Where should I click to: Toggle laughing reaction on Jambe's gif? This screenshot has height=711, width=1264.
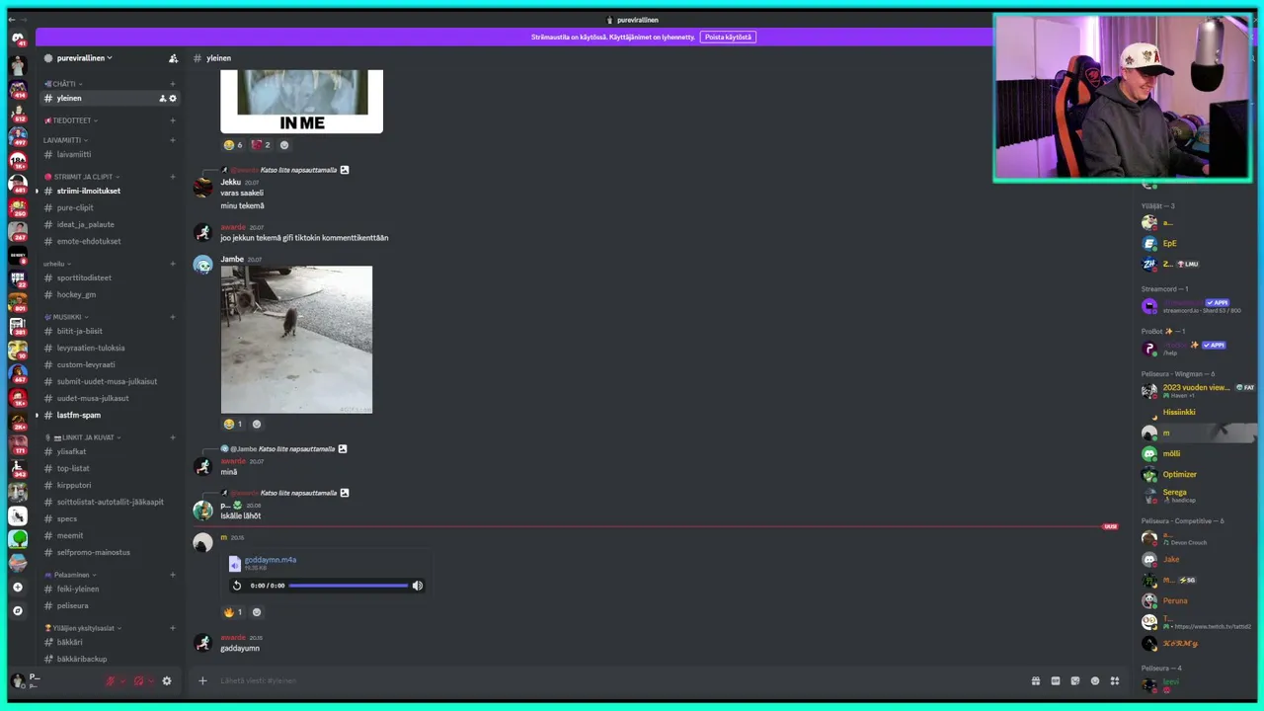233,425
